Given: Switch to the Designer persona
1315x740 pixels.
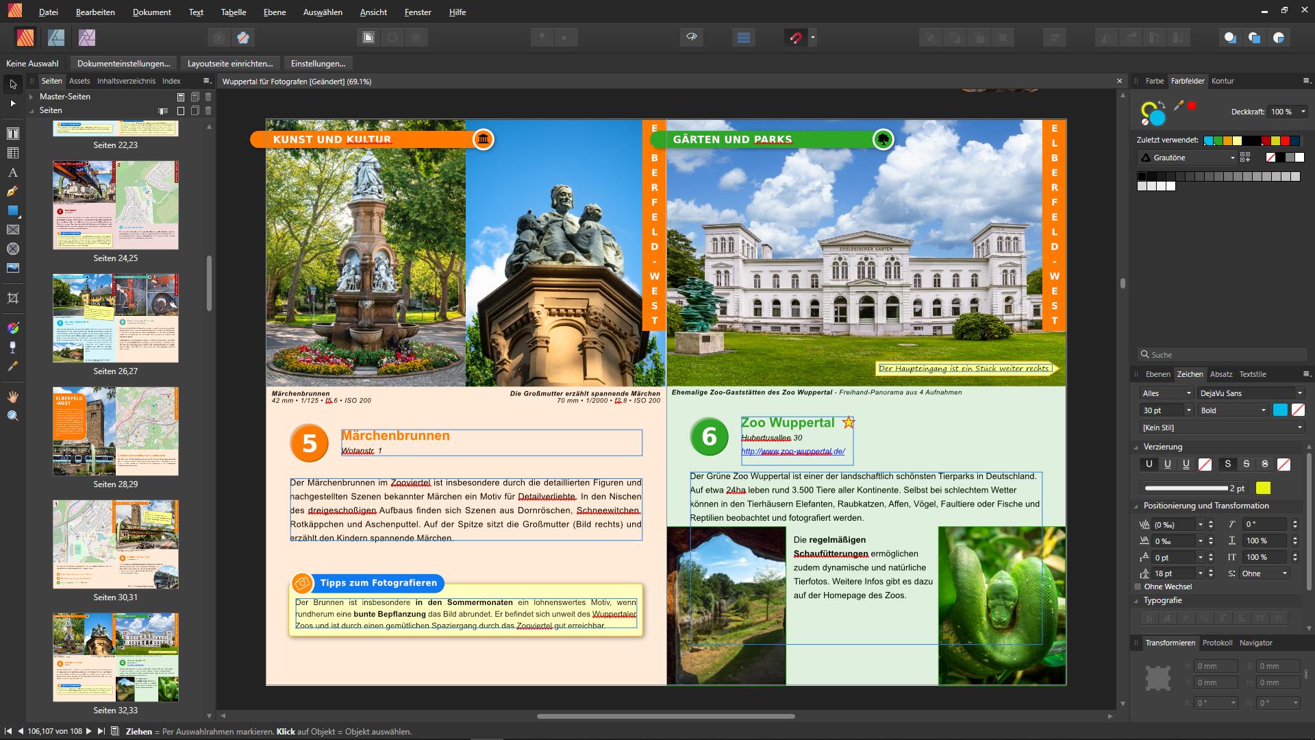Looking at the screenshot, I should 56,37.
